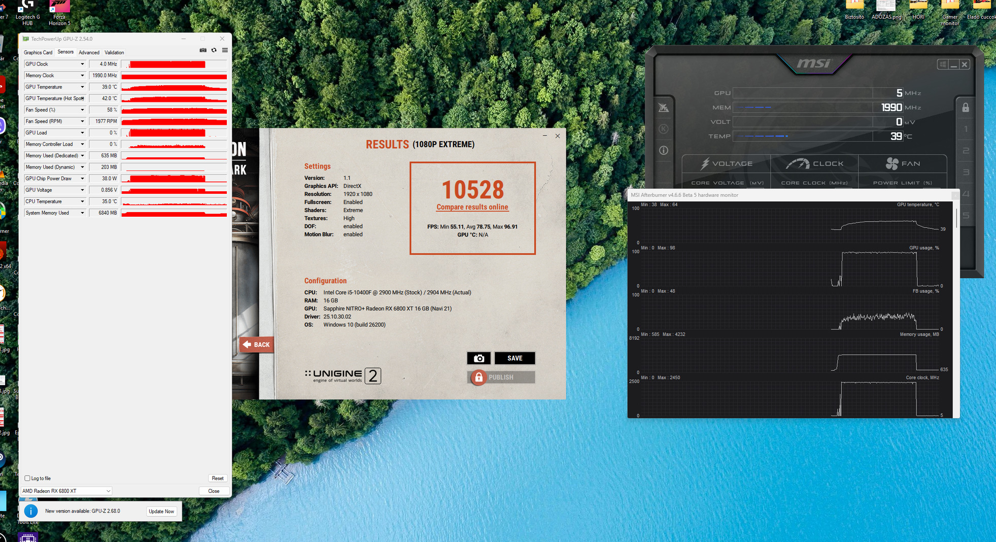
Task: Click the GPU-Z refresh sensors icon
Action: point(214,50)
